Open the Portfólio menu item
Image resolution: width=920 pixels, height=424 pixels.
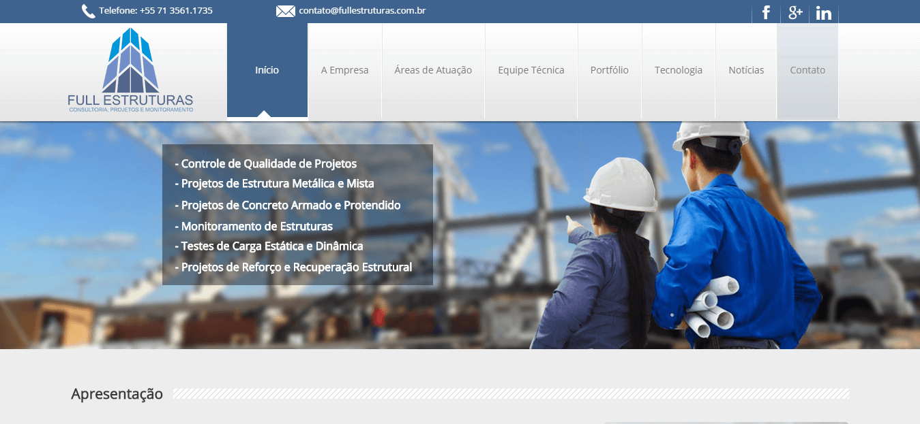click(x=610, y=70)
